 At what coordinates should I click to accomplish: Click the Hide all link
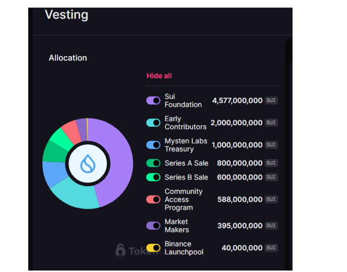pos(159,76)
